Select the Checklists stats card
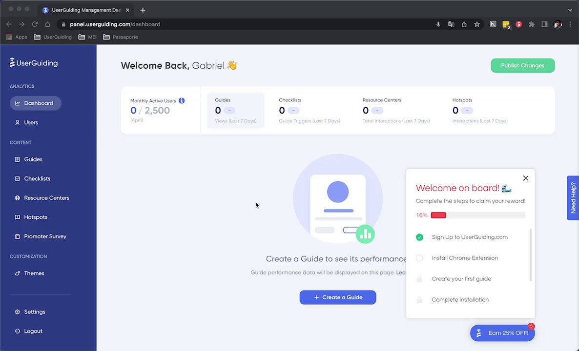Image resolution: width=579 pixels, height=351 pixels. tap(310, 110)
